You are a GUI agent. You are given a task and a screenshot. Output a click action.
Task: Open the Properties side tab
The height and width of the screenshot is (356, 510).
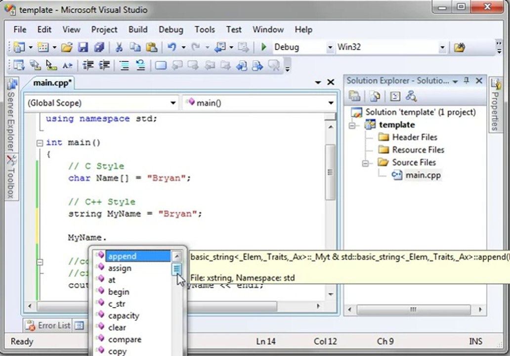tap(496, 105)
